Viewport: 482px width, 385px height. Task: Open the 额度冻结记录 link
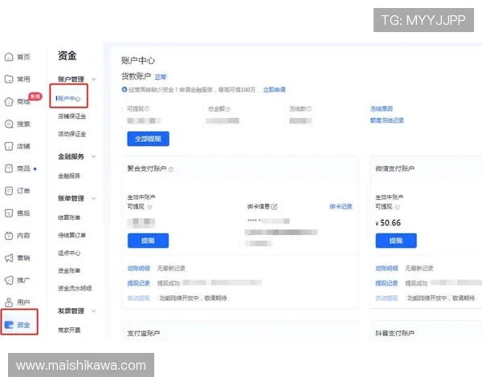pyautogui.click(x=387, y=120)
